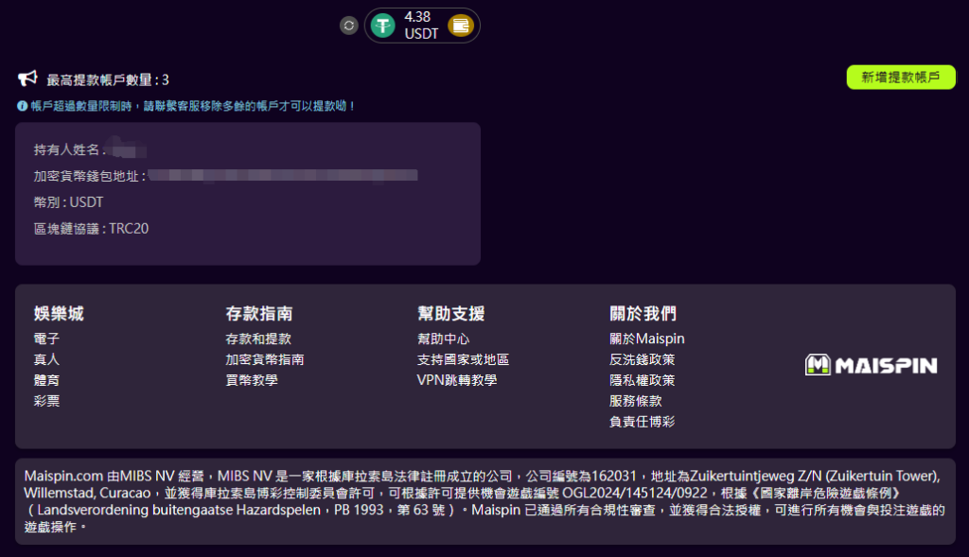Click the MAISPIN logo
The image size is (969, 557).
(870, 364)
